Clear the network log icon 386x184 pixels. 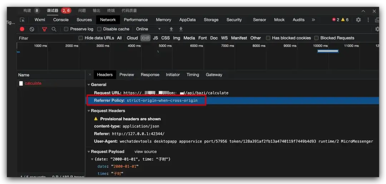(32, 29)
